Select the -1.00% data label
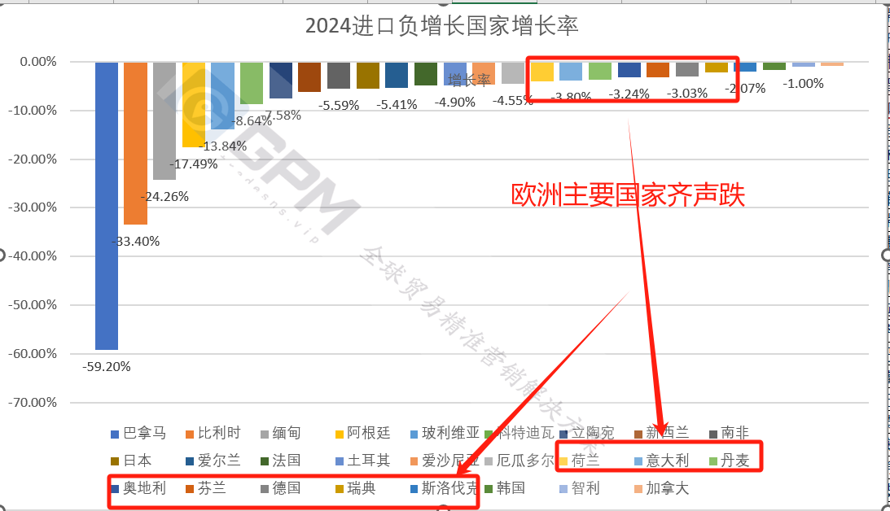 [803, 83]
